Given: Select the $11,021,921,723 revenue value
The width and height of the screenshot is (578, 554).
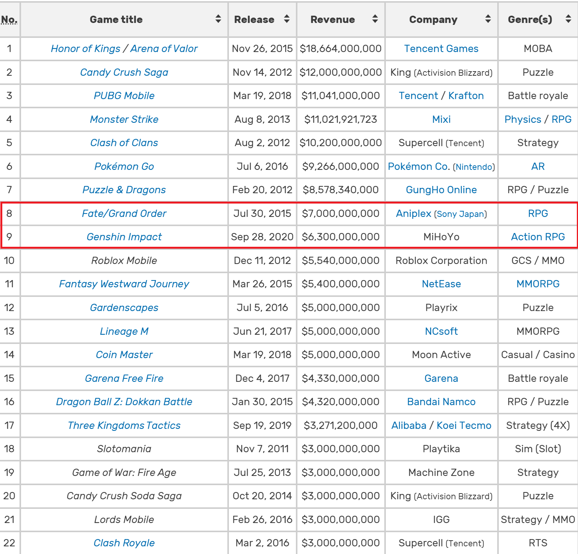Looking at the screenshot, I should (x=341, y=119).
